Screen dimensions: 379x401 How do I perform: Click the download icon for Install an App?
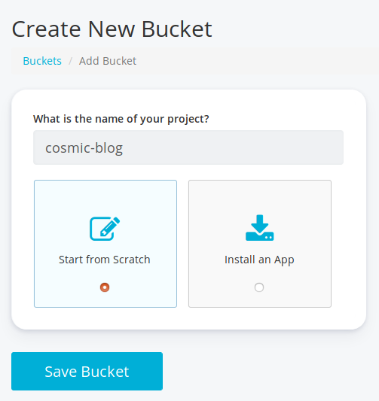[x=259, y=228]
